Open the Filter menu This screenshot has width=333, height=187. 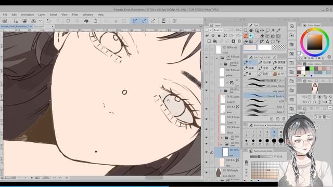click(75, 15)
